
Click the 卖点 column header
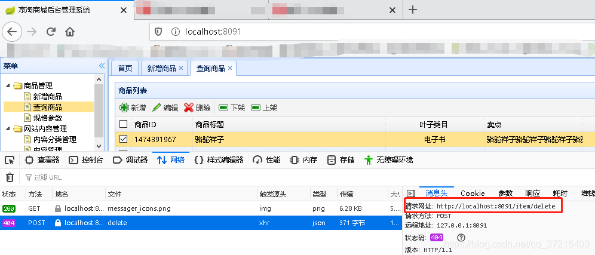point(533,124)
